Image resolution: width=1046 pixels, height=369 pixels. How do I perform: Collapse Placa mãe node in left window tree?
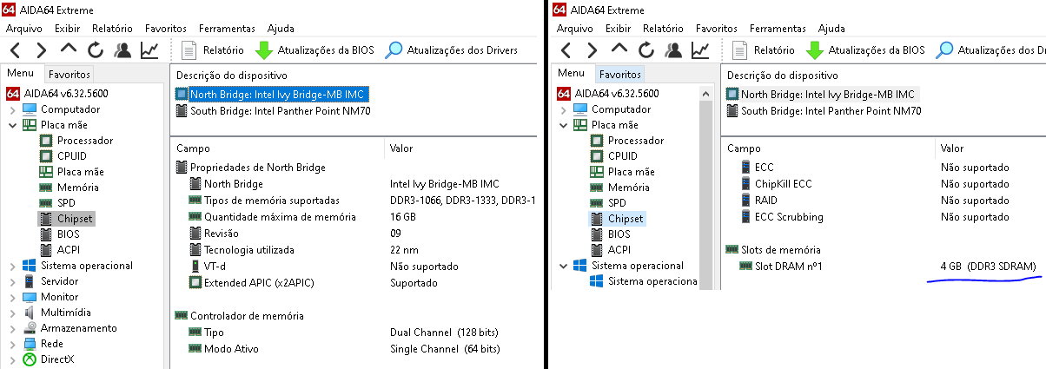[12, 125]
